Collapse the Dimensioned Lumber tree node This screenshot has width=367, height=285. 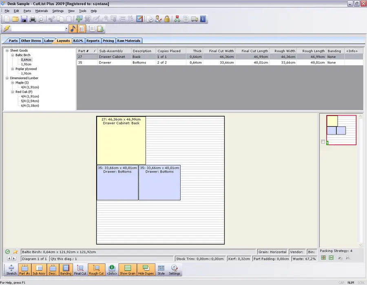click(x=7, y=78)
